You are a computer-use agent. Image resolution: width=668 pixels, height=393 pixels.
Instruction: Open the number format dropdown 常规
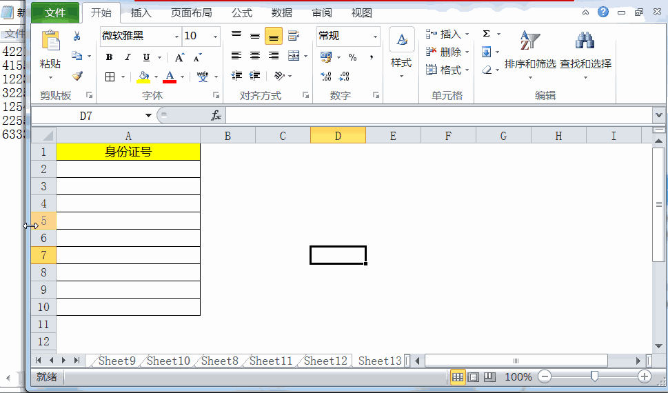(375, 37)
